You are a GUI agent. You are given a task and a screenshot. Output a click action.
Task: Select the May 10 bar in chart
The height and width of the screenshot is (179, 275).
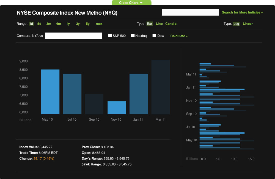[x=50, y=92]
